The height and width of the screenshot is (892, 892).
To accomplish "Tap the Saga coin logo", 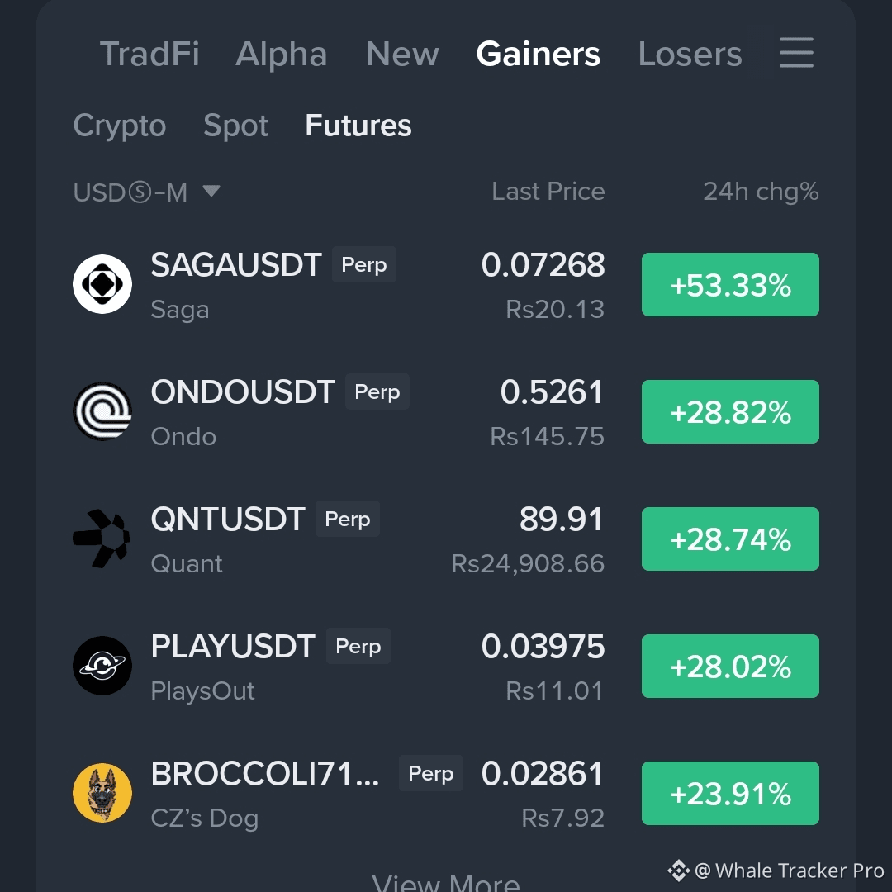I will tap(102, 284).
